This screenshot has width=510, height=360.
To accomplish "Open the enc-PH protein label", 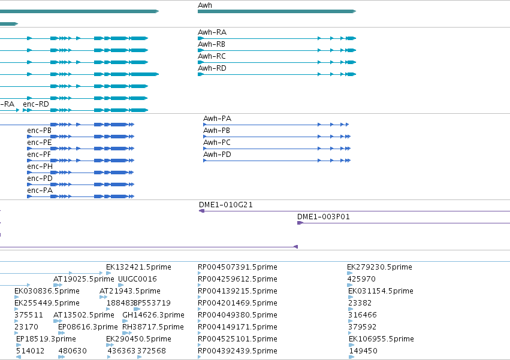I will (40, 167).
